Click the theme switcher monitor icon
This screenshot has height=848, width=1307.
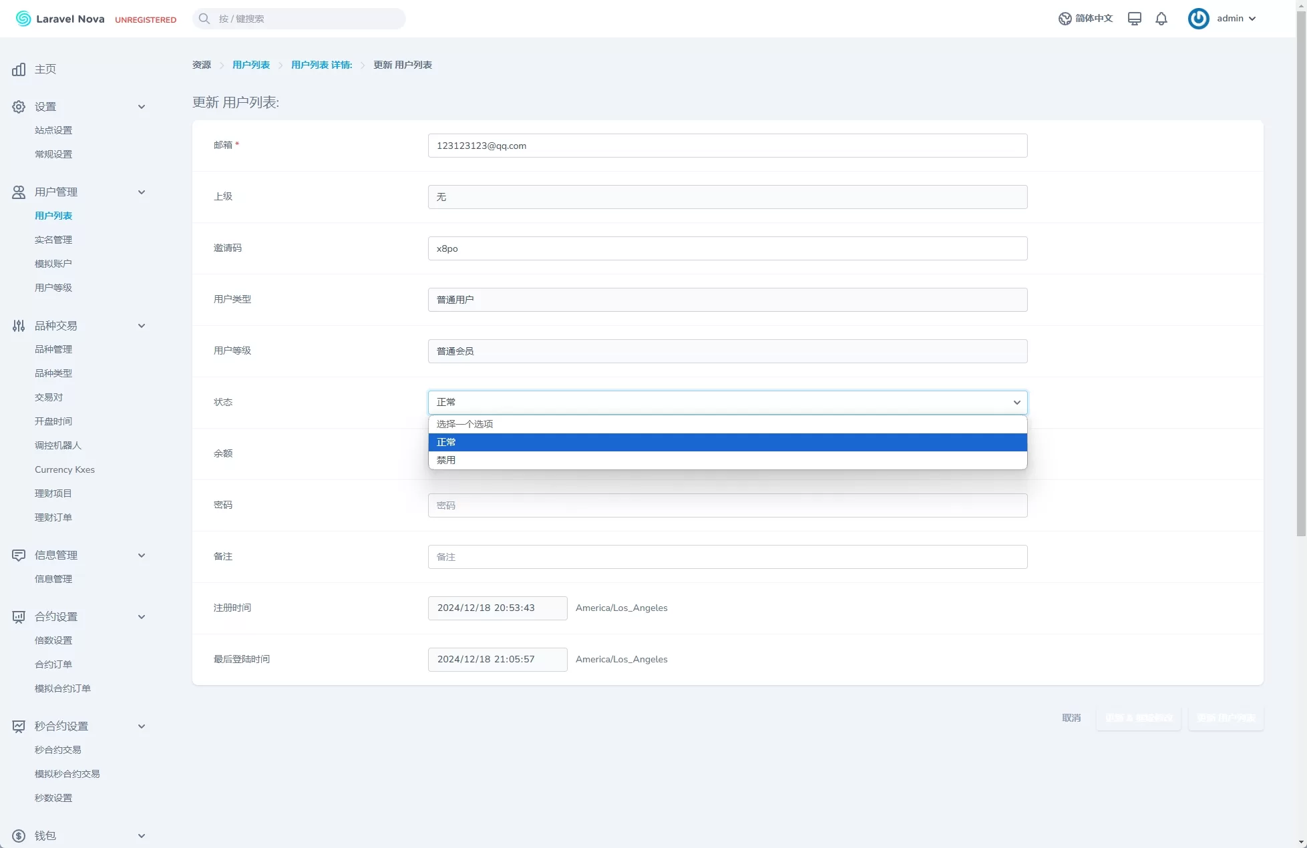click(x=1134, y=19)
